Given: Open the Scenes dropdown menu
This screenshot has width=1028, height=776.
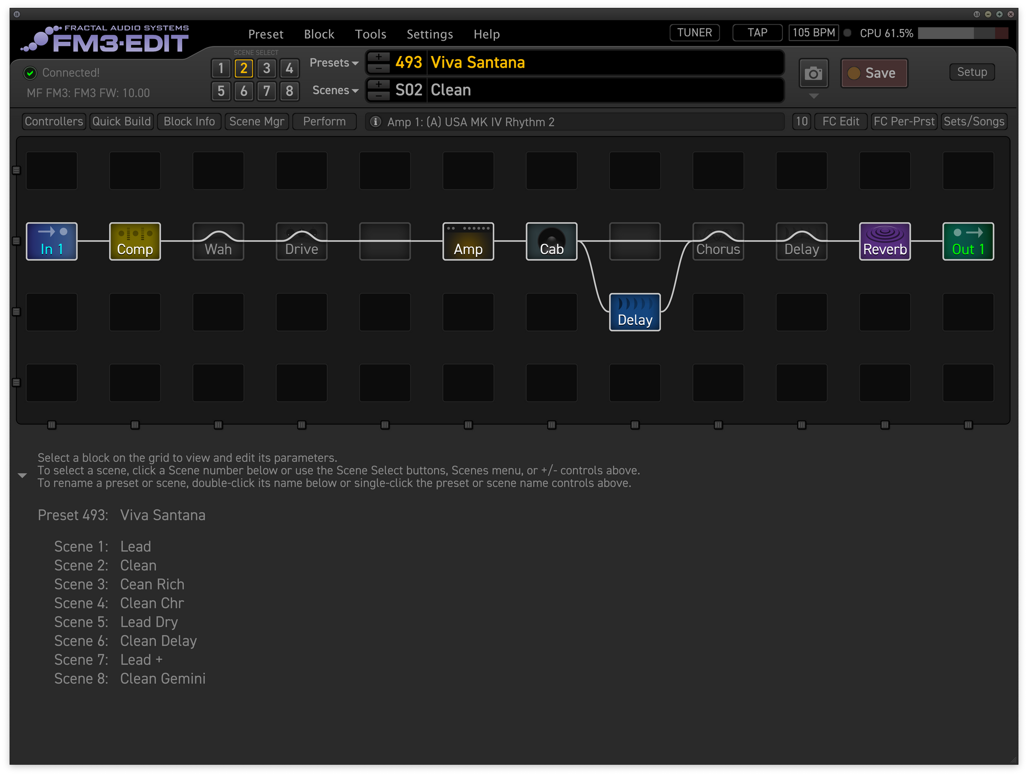Looking at the screenshot, I should (x=335, y=90).
